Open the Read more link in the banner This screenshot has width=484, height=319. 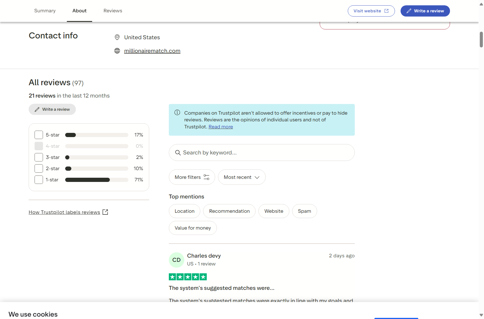click(x=221, y=127)
